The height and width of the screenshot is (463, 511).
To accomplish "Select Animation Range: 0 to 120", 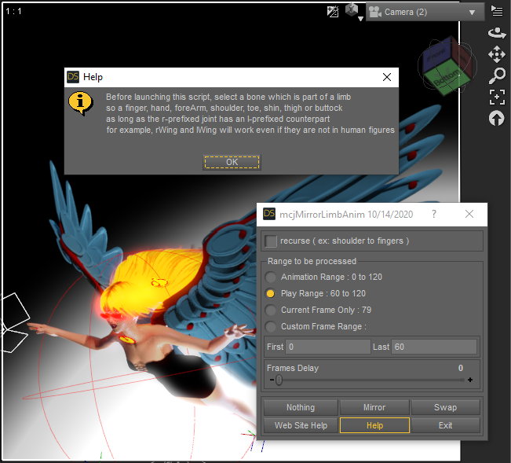I will (271, 277).
